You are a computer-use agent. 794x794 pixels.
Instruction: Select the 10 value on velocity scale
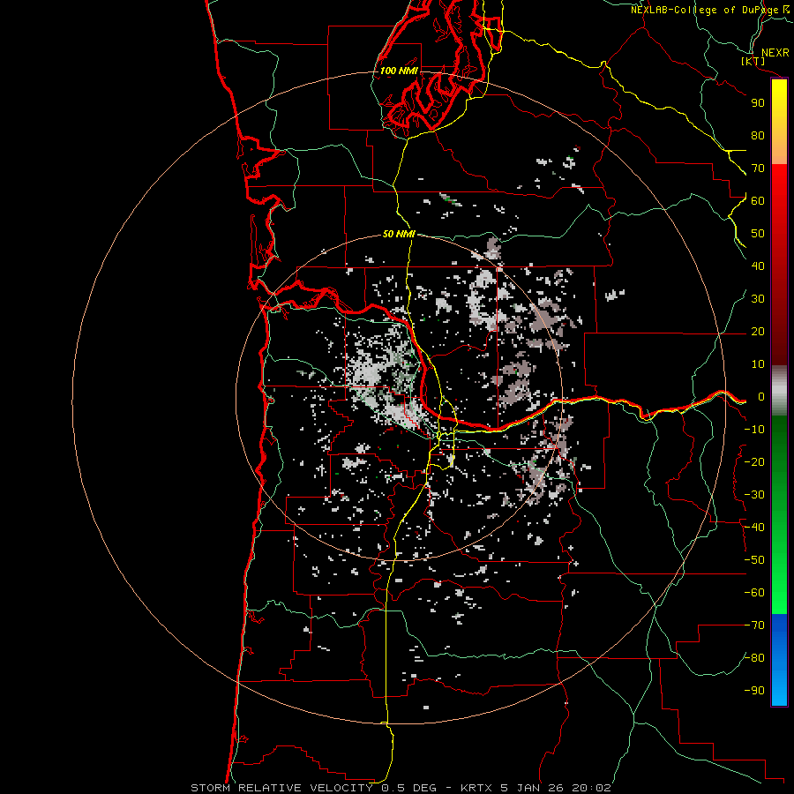(x=758, y=364)
